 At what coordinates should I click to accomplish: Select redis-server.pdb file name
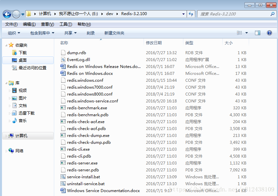(x=83, y=170)
